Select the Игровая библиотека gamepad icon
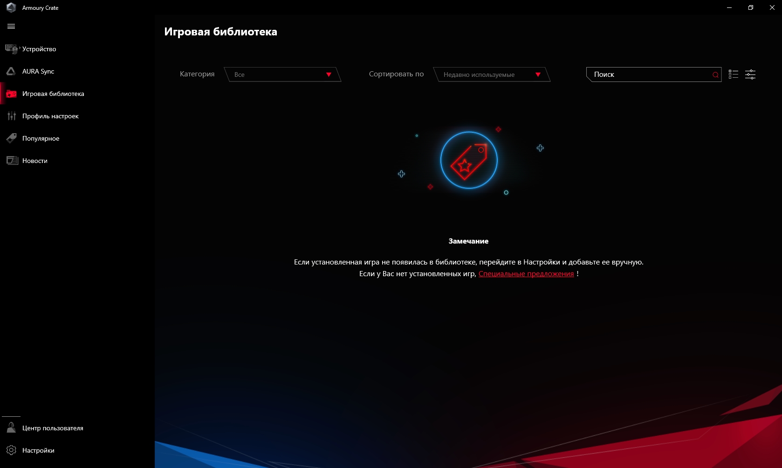782x468 pixels. [11, 94]
